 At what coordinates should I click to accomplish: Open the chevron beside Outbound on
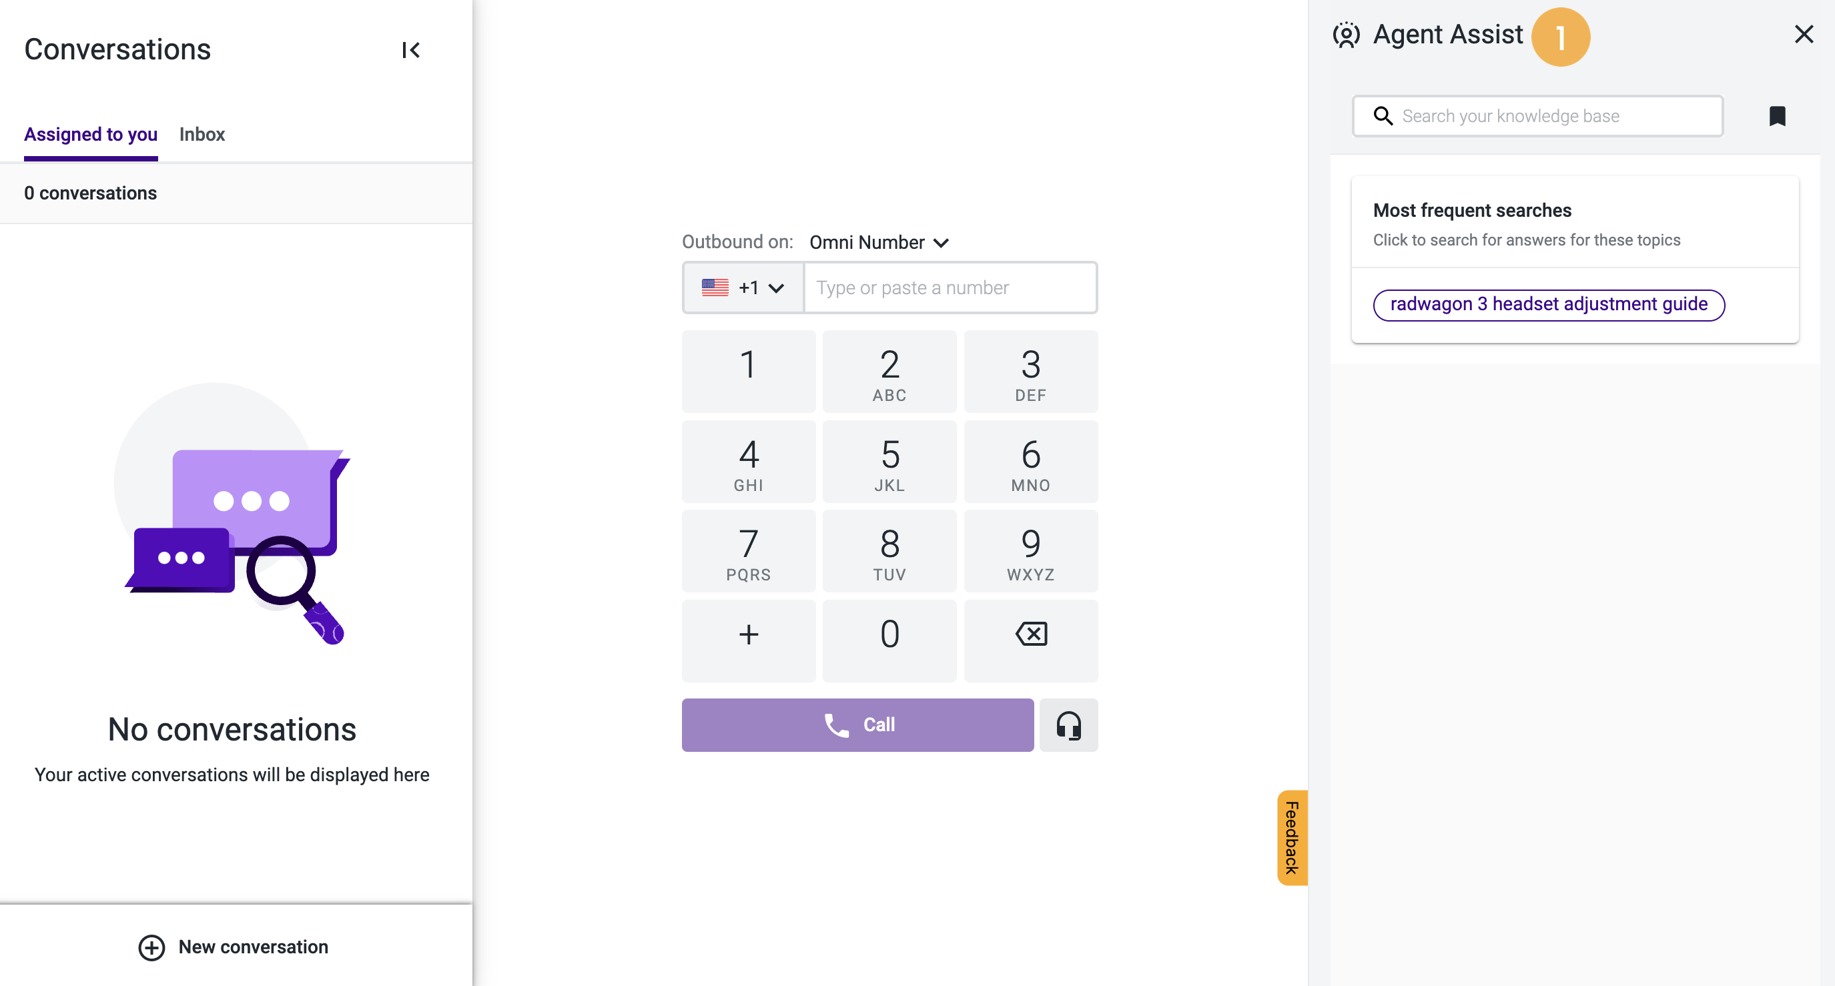click(942, 242)
